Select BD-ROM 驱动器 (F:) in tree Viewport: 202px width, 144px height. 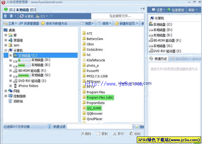click(32, 71)
